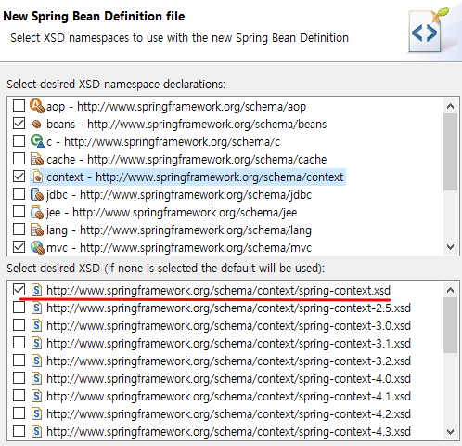This screenshot has height=446, width=462.
Task: Select the cache schema row text
Action: pos(186,159)
